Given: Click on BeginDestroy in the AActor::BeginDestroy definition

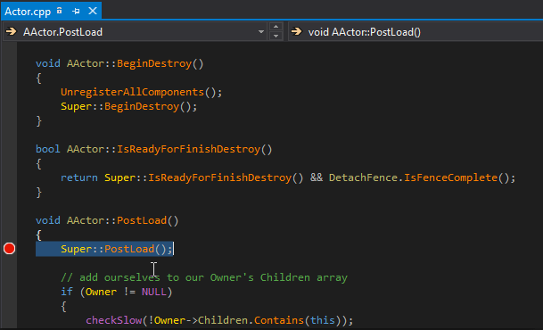Looking at the screenshot, I should [x=154, y=63].
